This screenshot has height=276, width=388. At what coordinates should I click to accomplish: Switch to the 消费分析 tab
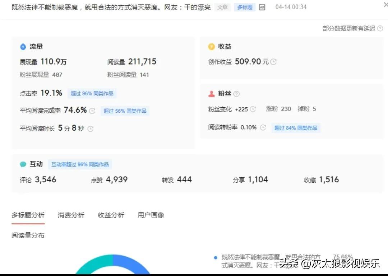point(71,215)
